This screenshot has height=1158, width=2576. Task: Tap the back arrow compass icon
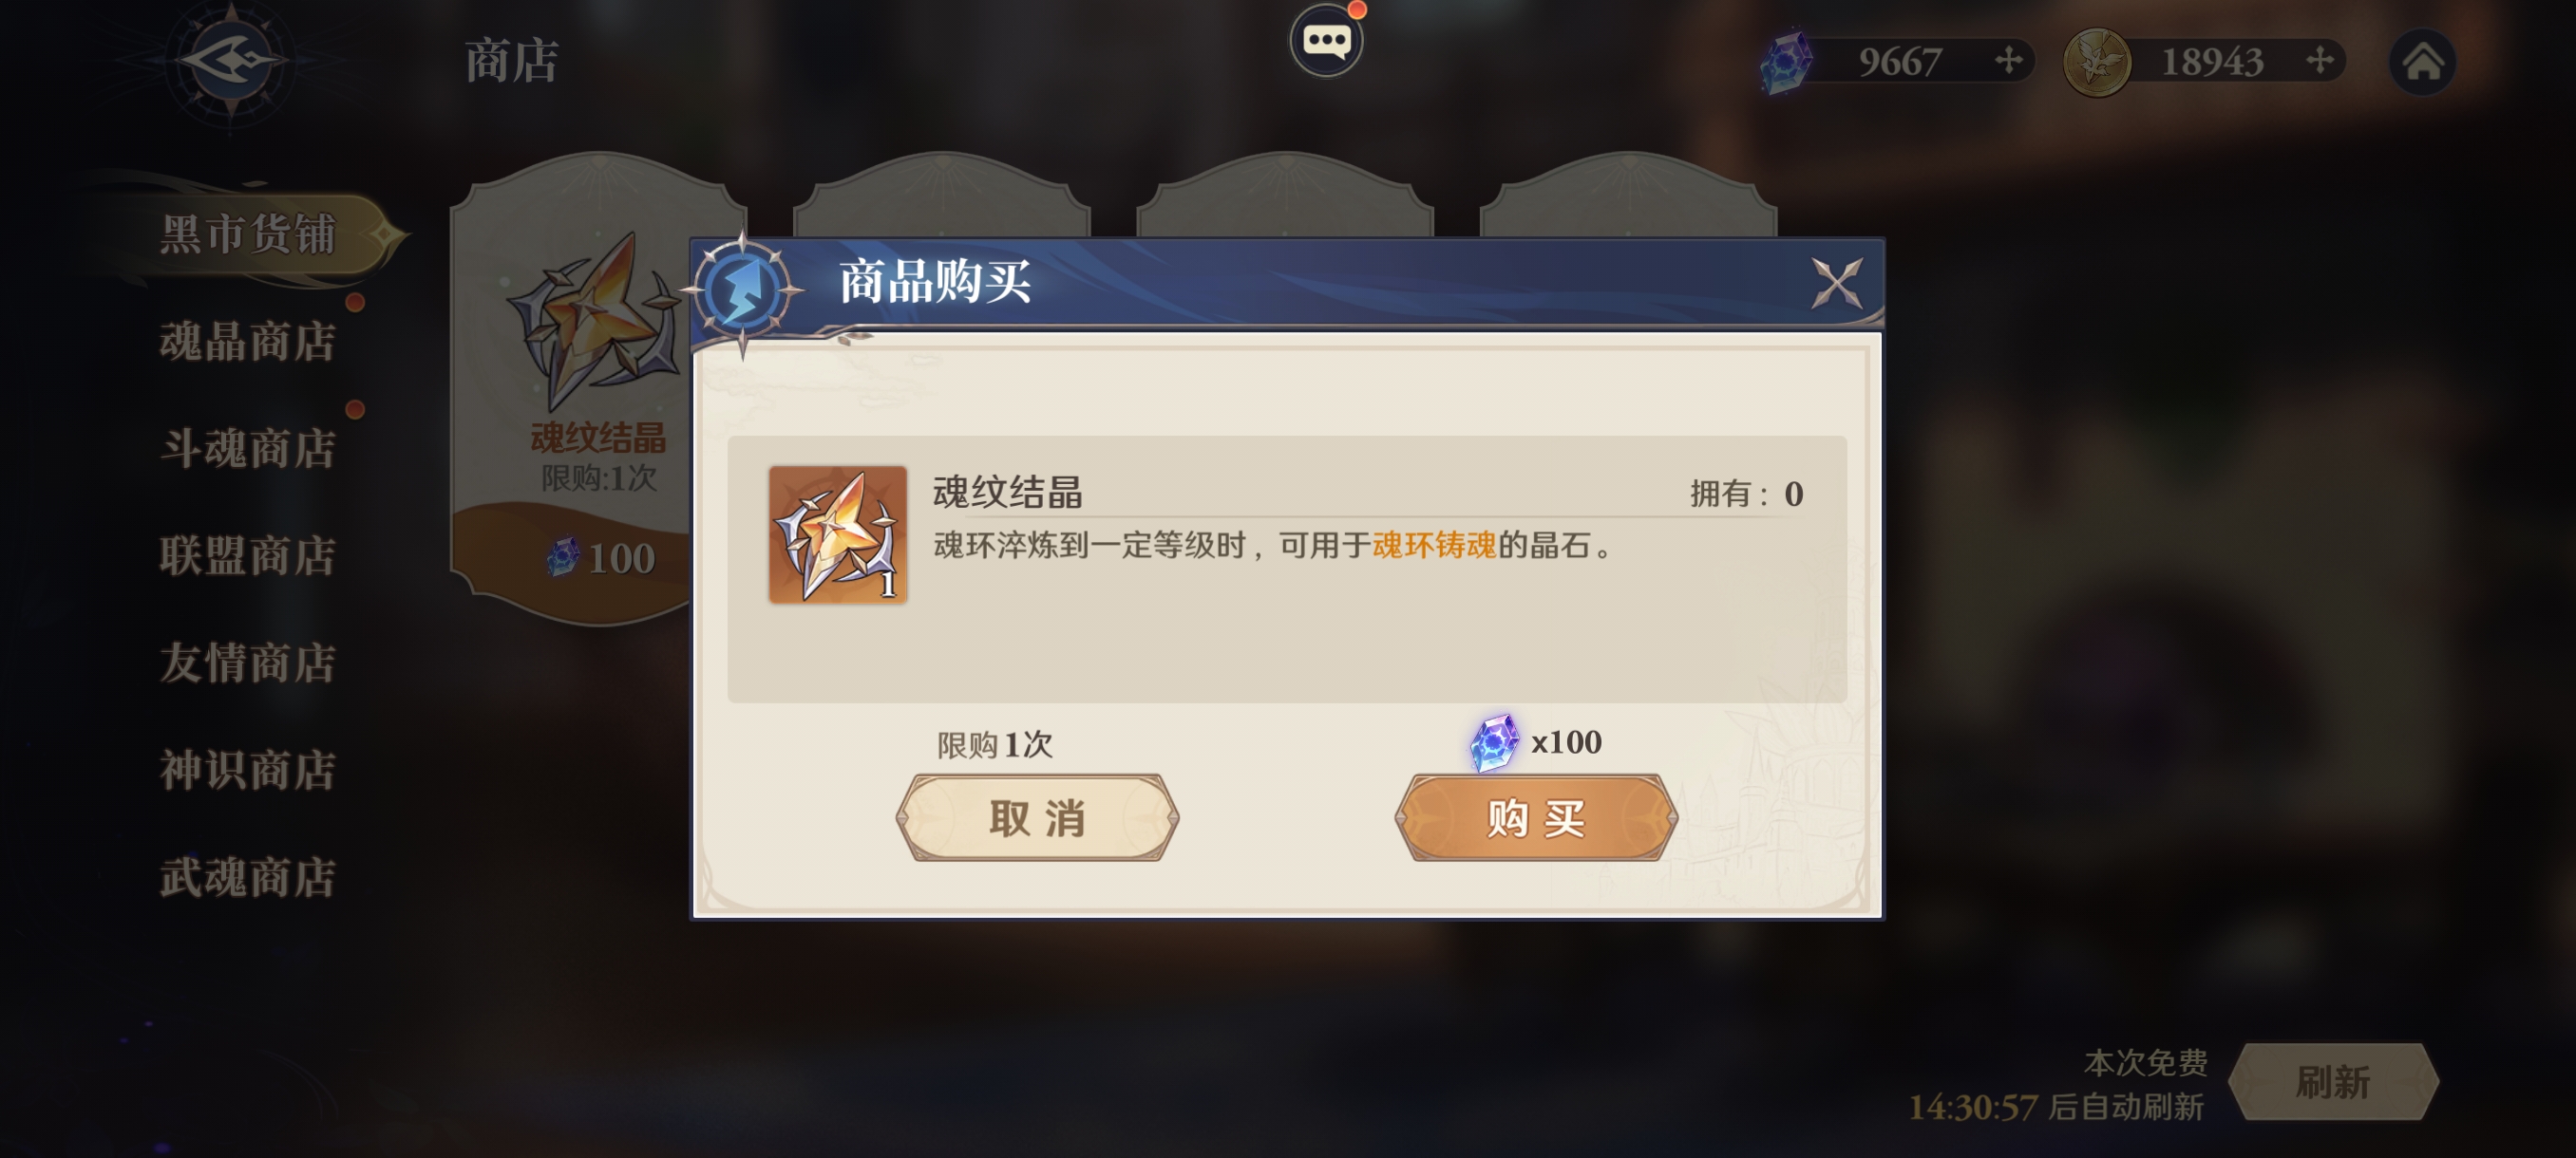pyautogui.click(x=231, y=62)
